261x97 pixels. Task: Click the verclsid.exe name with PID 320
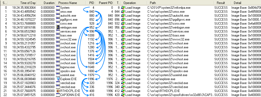click(x=68, y=83)
